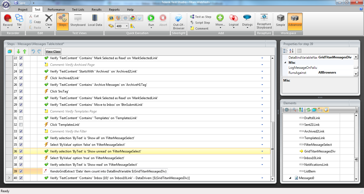Open the Help tab
Image resolution: width=364 pixels, height=194 pixels.
coord(130,10)
